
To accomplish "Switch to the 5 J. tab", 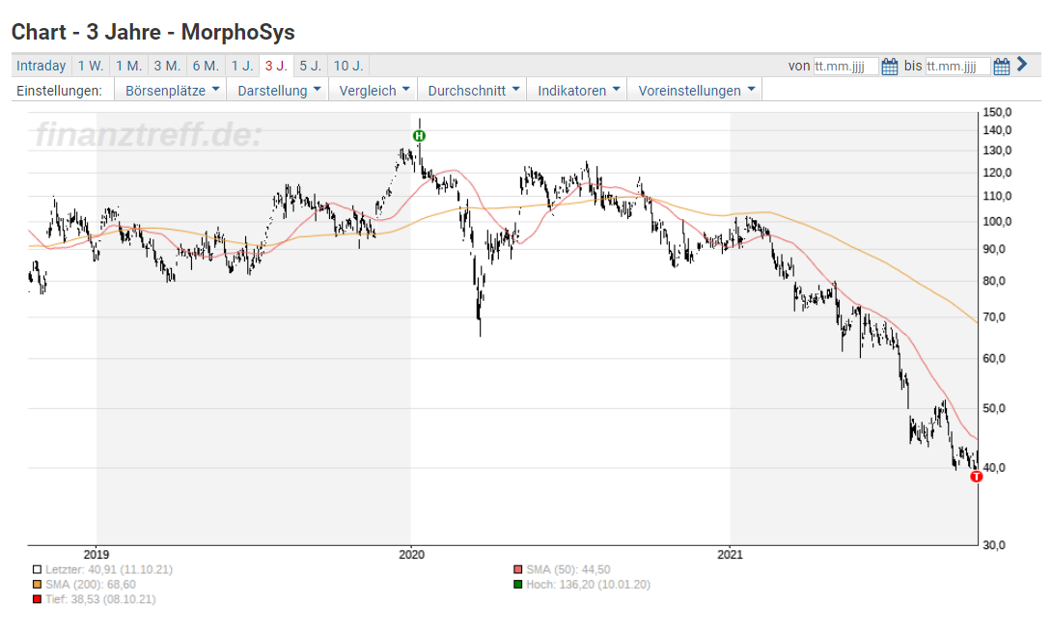I will (310, 66).
